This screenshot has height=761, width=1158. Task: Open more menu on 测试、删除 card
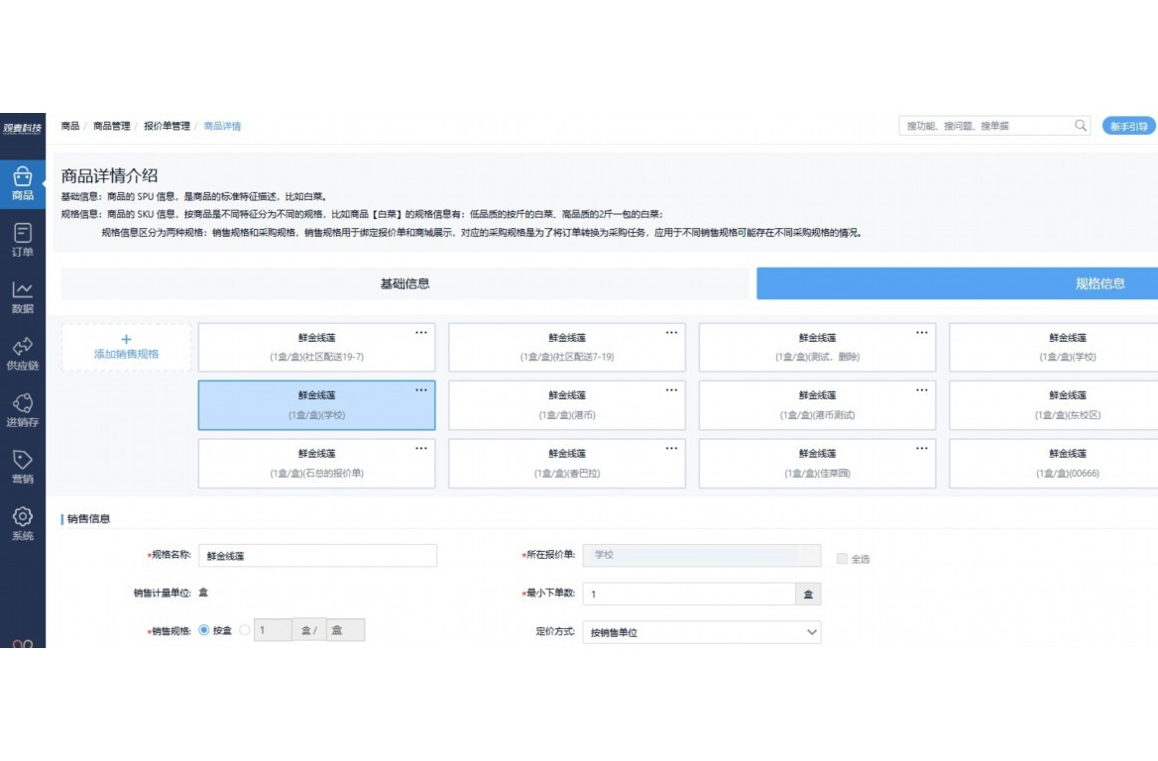[x=922, y=333]
